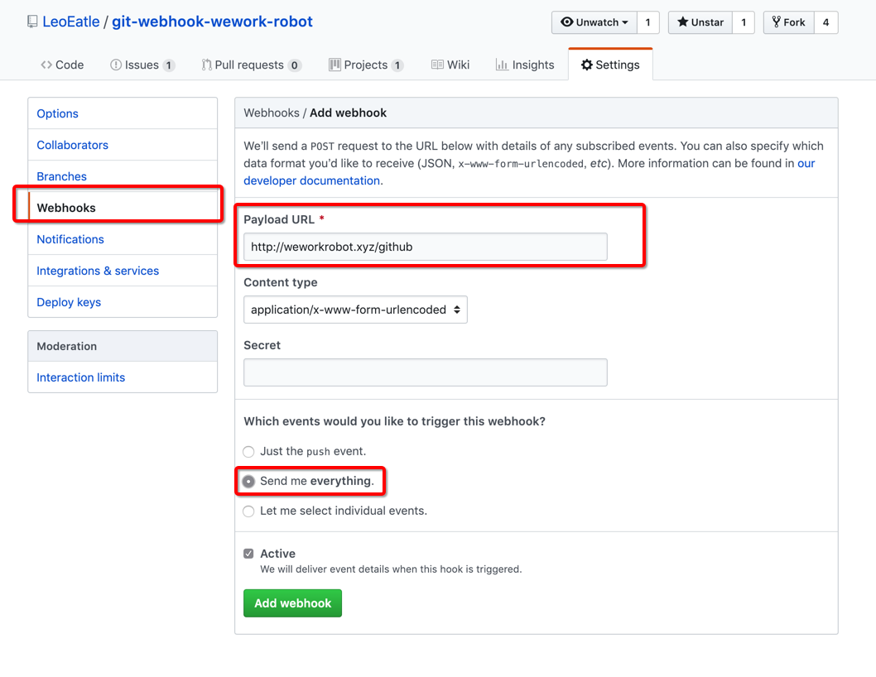876x677 pixels.
Task: Click the green Add webhook button
Action: pyautogui.click(x=293, y=603)
